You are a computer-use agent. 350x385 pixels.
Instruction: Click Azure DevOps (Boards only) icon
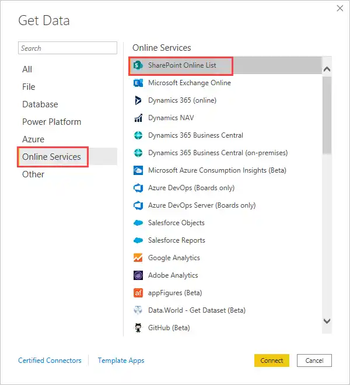point(138,188)
